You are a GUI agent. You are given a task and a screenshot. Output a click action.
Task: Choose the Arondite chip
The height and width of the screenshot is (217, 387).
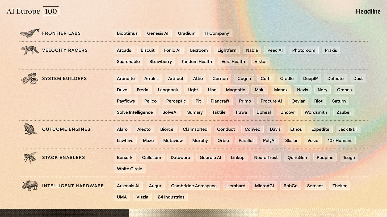point(126,78)
